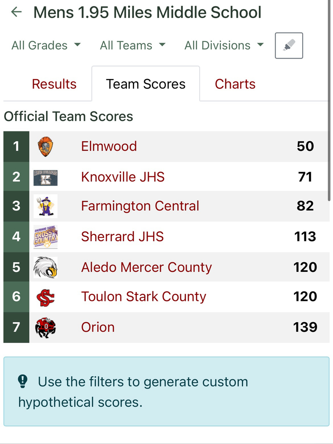
Task: Tap the back arrow icon
Action: tap(16, 12)
